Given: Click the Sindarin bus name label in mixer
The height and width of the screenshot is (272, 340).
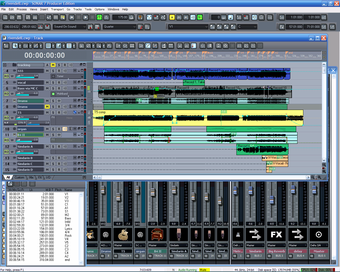Looking at the screenshot, I should 255,251.
